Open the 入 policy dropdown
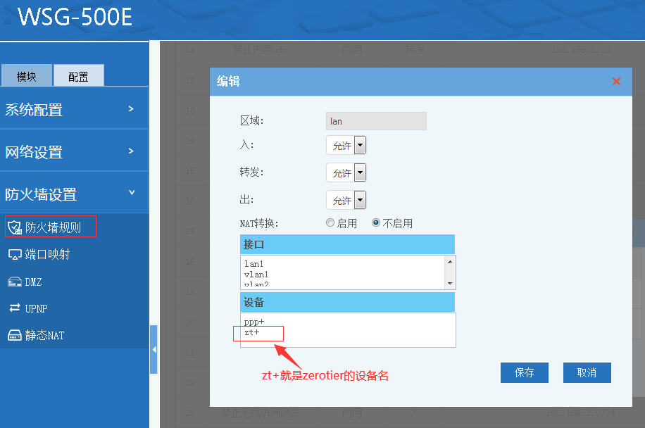Screen dimensions: 645x428 click(360, 146)
